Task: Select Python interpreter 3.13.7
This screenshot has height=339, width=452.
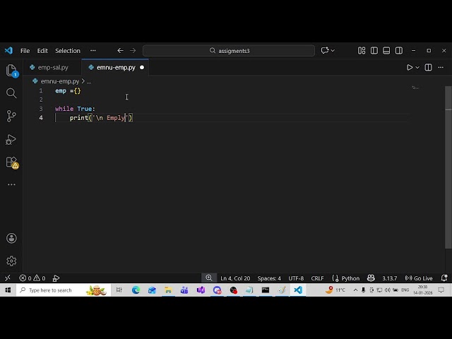Action: click(x=389, y=278)
